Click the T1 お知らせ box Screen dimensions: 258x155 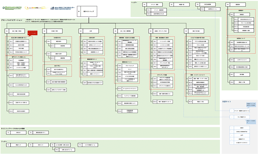pos(16,133)
